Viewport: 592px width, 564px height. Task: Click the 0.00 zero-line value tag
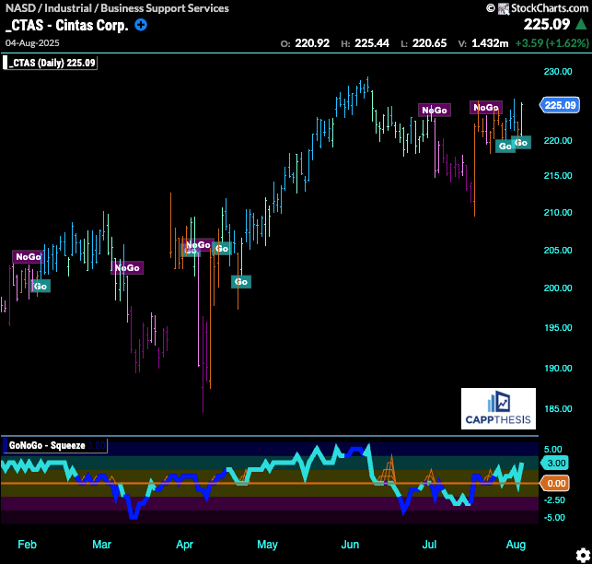point(555,483)
